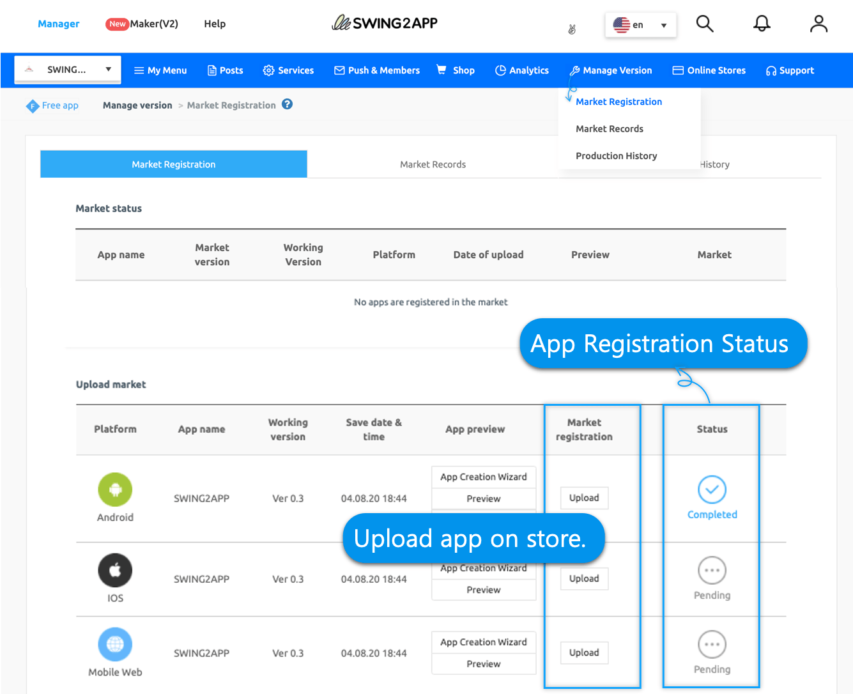Select Market Records from dropdown menu
The image size is (853, 694).
tap(610, 128)
